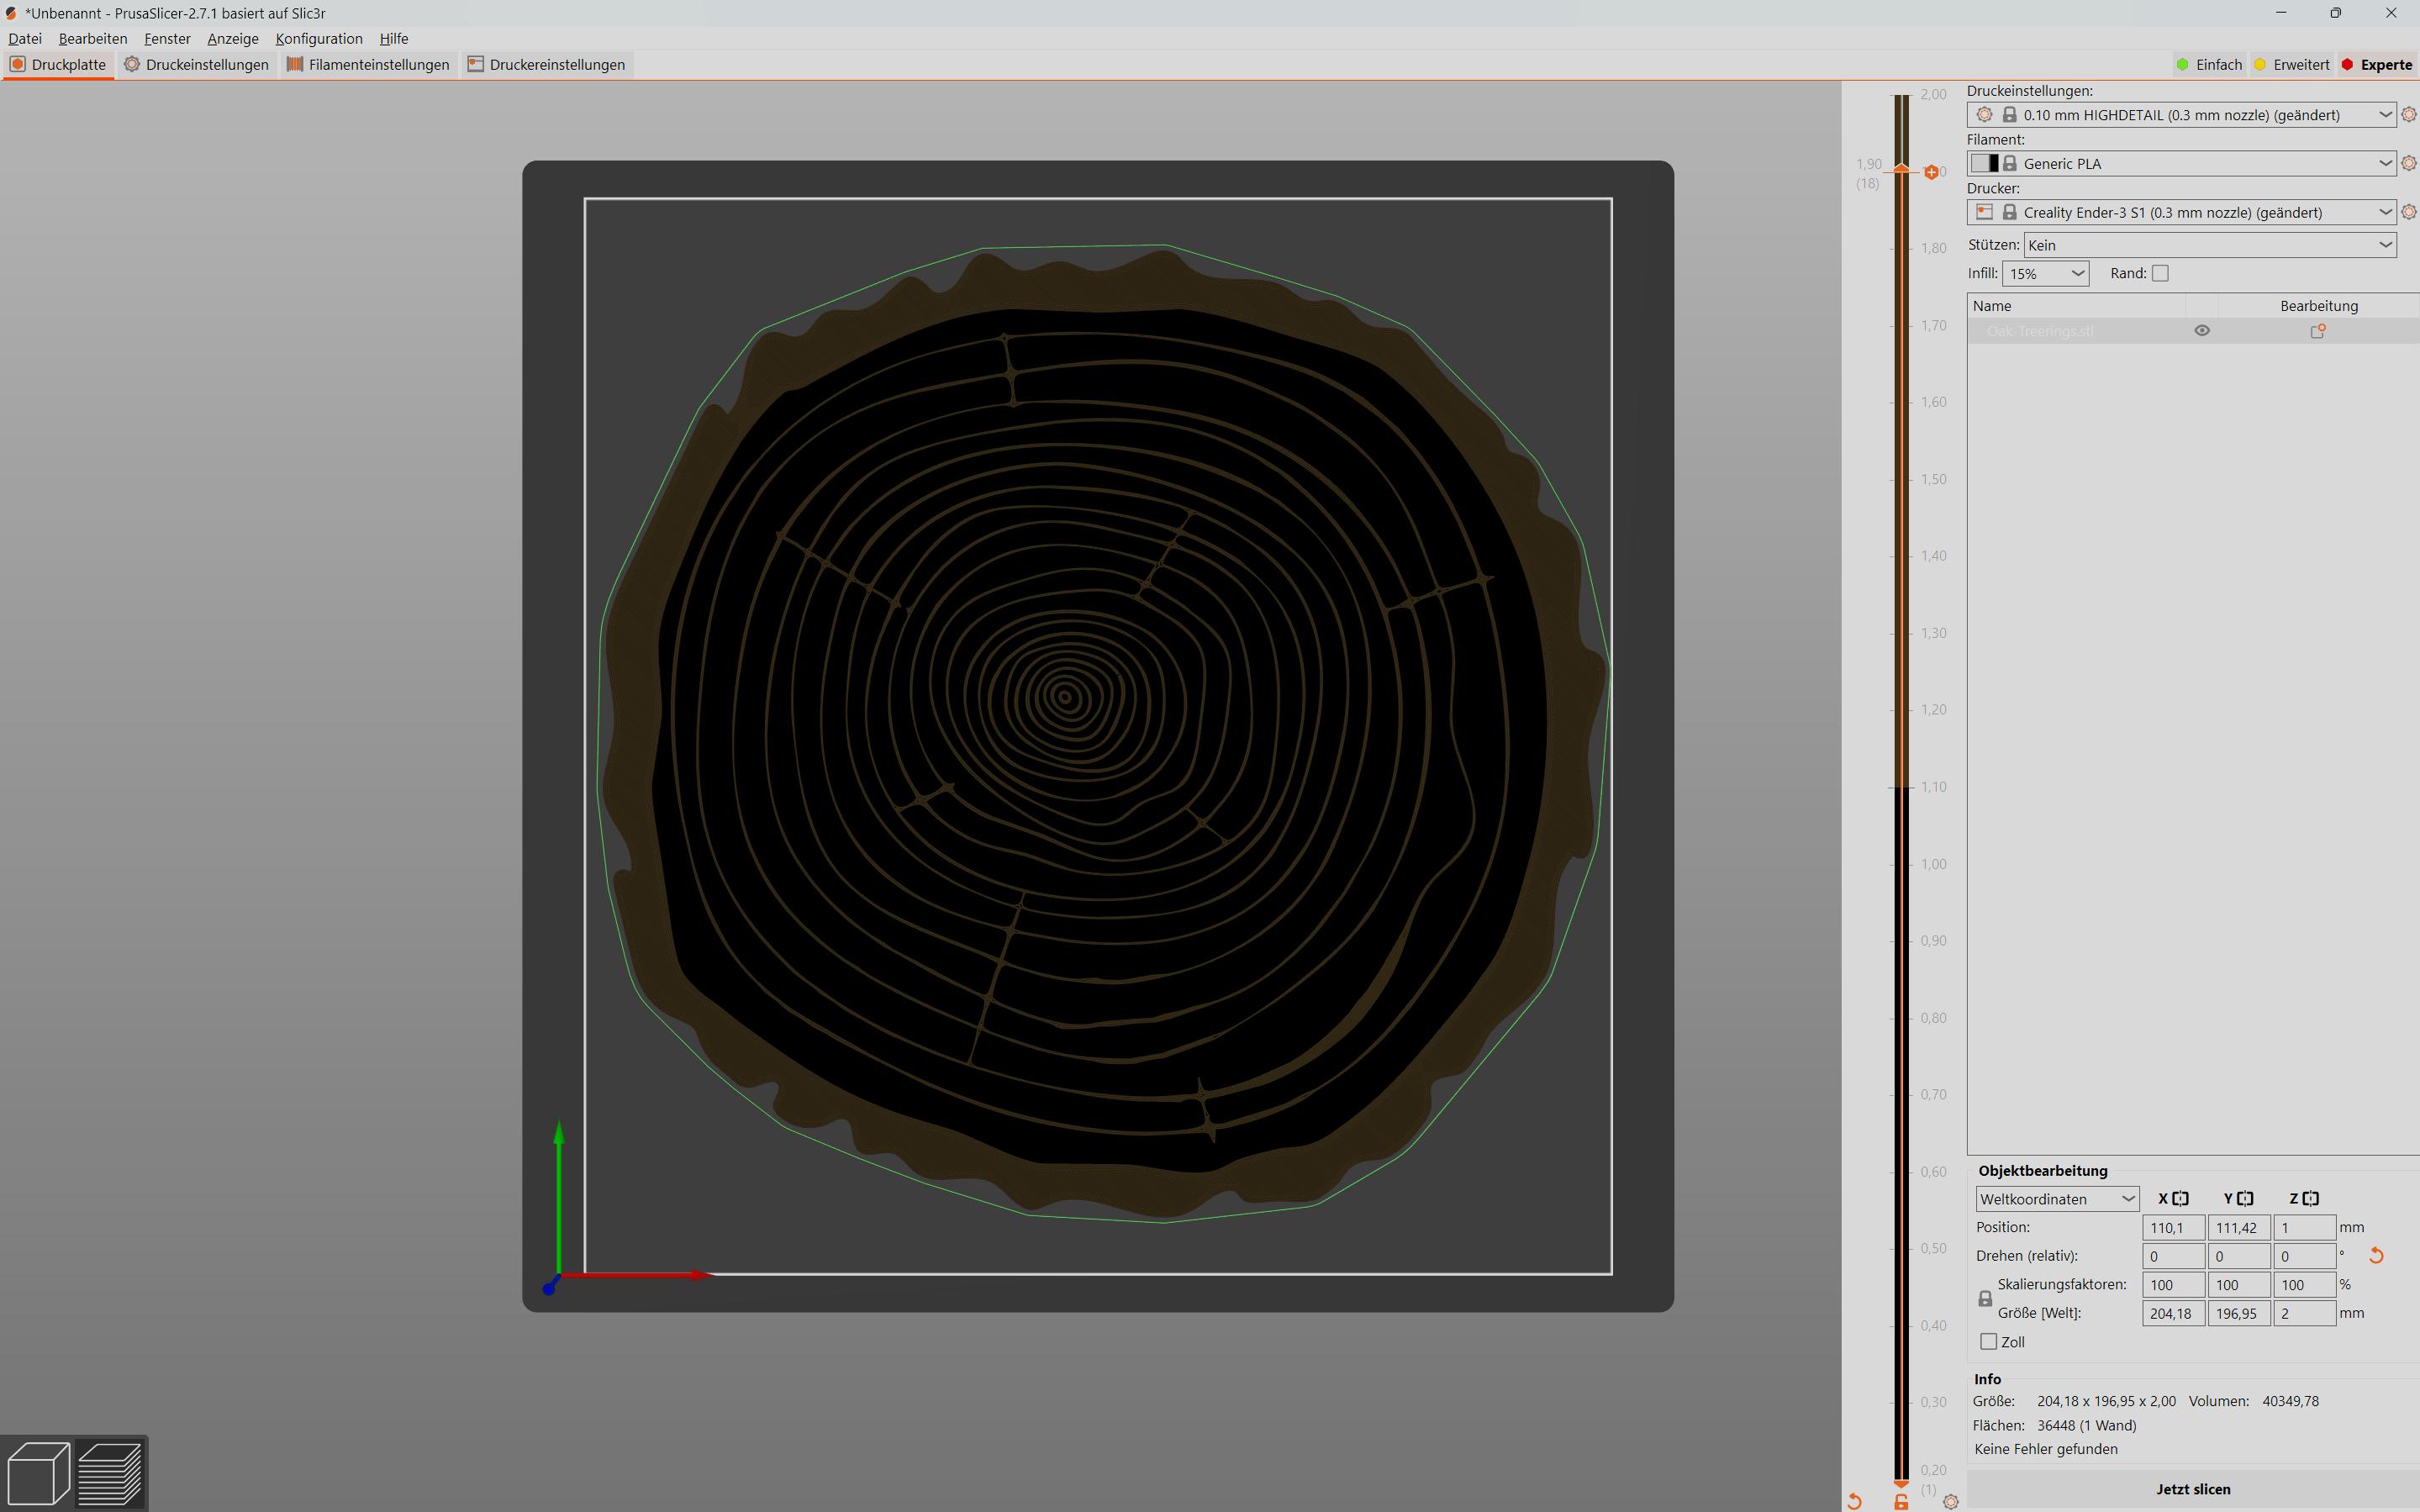Select Einfach mode
The height and width of the screenshot is (1512, 2420).
pyautogui.click(x=2209, y=65)
